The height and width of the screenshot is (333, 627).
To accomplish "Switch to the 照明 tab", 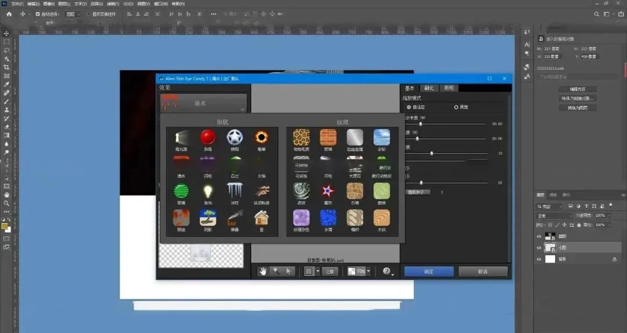I will click(x=449, y=88).
